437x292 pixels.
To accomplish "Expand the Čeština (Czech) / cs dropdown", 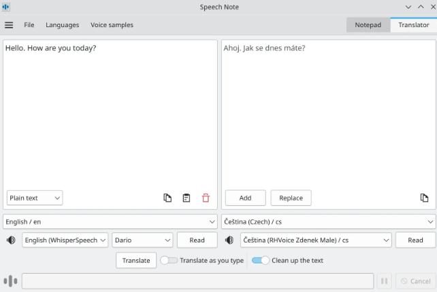I will (x=328, y=221).
